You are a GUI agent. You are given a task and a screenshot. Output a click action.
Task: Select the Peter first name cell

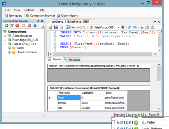point(69,97)
